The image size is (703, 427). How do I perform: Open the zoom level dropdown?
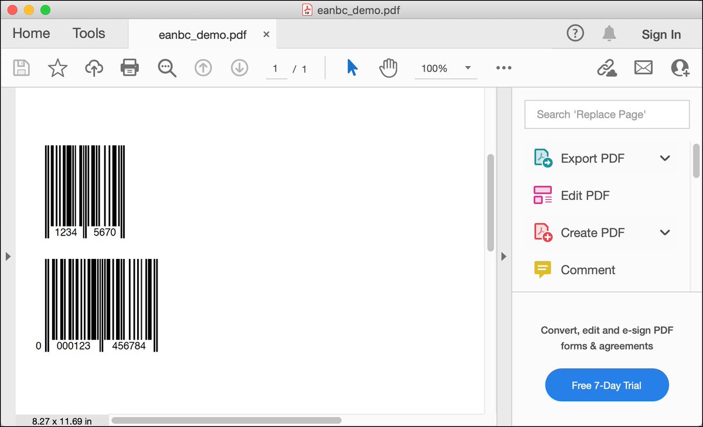click(467, 68)
